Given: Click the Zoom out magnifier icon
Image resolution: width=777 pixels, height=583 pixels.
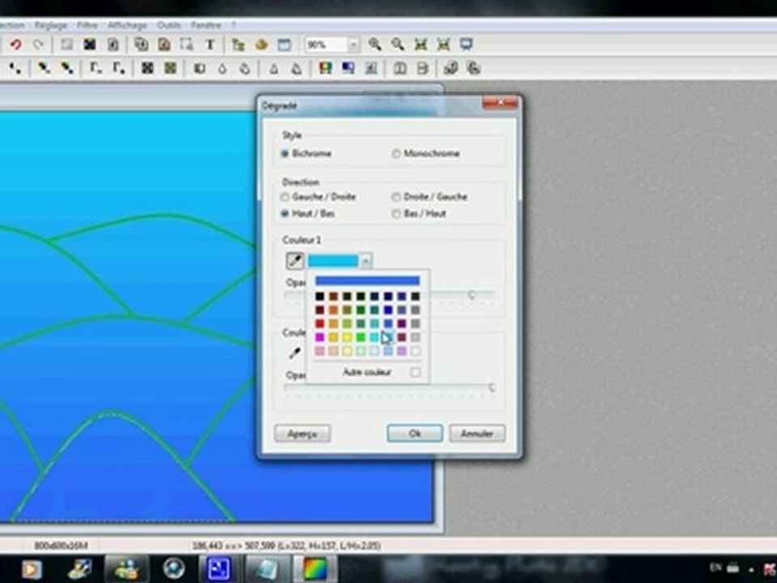Looking at the screenshot, I should [397, 45].
